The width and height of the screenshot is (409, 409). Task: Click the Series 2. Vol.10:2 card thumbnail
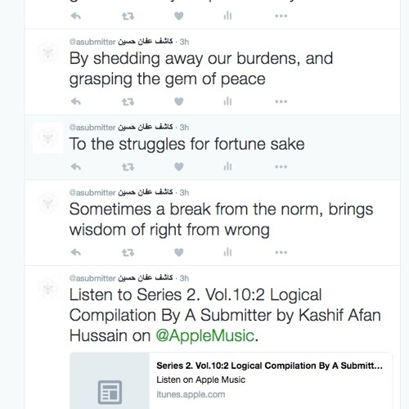click(x=110, y=380)
